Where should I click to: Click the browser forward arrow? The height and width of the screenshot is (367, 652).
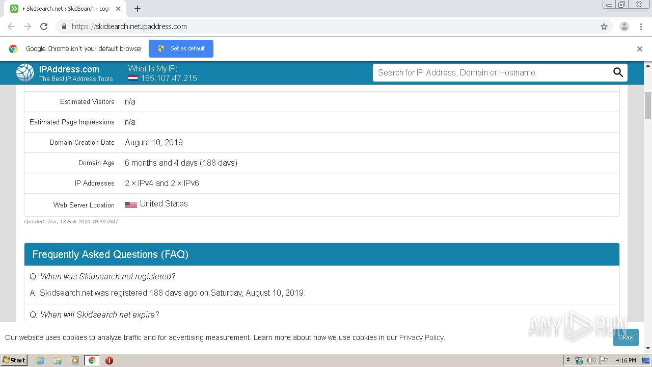tap(28, 27)
